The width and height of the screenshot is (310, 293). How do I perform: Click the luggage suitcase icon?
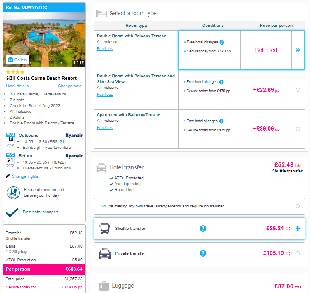(104, 286)
